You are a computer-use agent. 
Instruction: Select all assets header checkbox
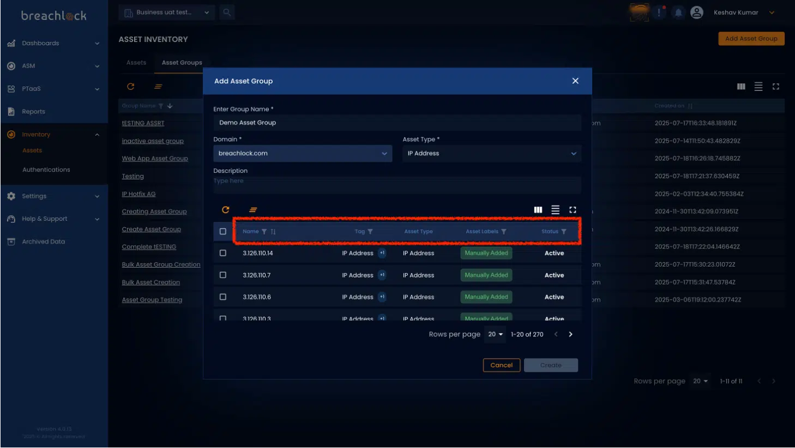(x=223, y=232)
